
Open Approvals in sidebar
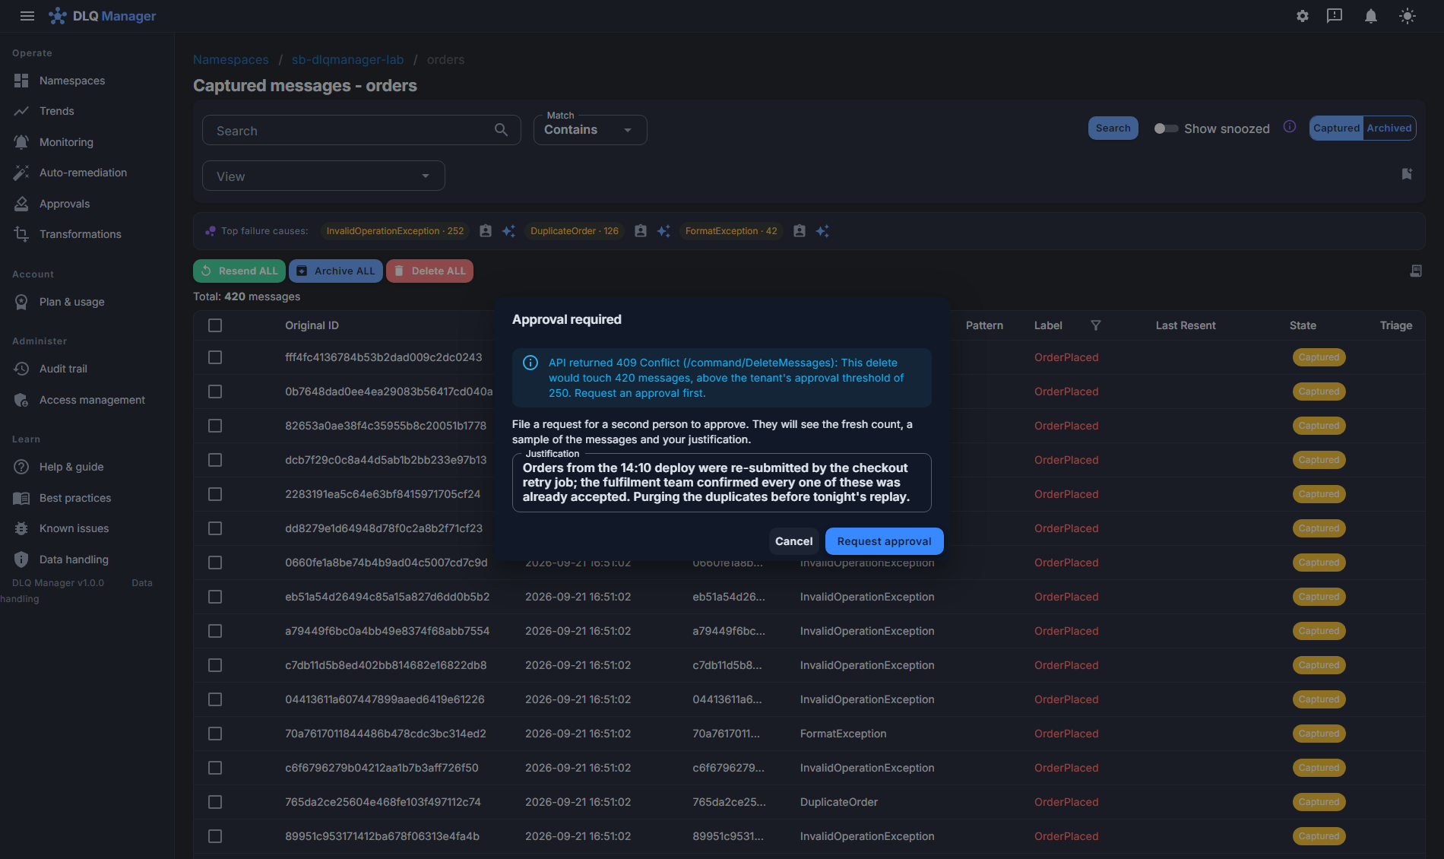pos(65,204)
